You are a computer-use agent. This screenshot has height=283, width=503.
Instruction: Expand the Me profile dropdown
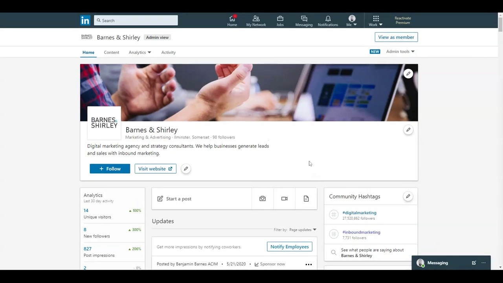(352, 21)
